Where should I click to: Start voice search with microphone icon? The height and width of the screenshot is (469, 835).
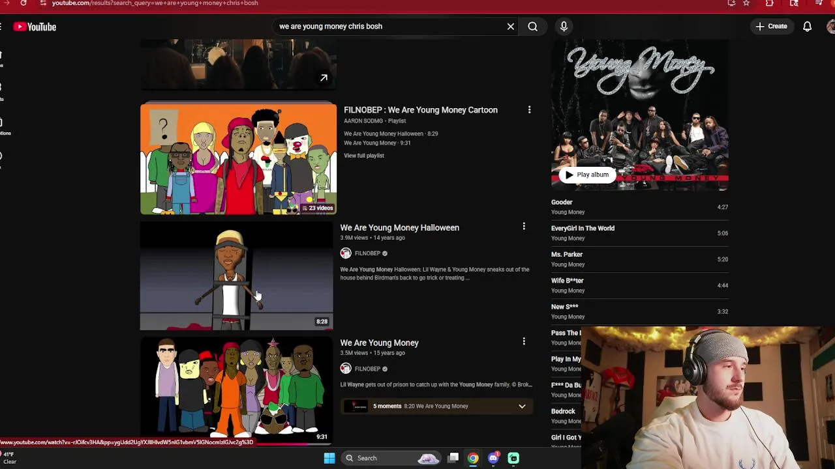[564, 27]
